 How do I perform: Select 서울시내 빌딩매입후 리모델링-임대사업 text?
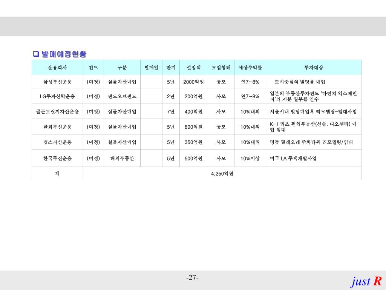313,112
